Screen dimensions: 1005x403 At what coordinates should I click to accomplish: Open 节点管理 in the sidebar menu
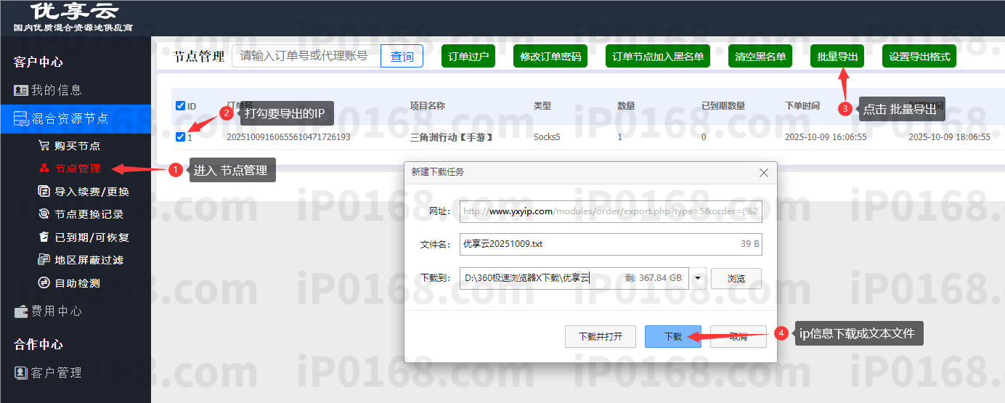[x=77, y=169]
